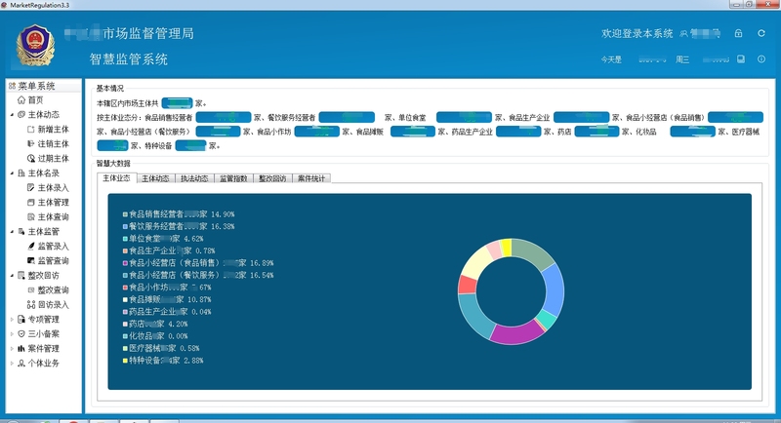Click the 案件管理 bar-chart icon
781x423 pixels.
[x=21, y=349]
